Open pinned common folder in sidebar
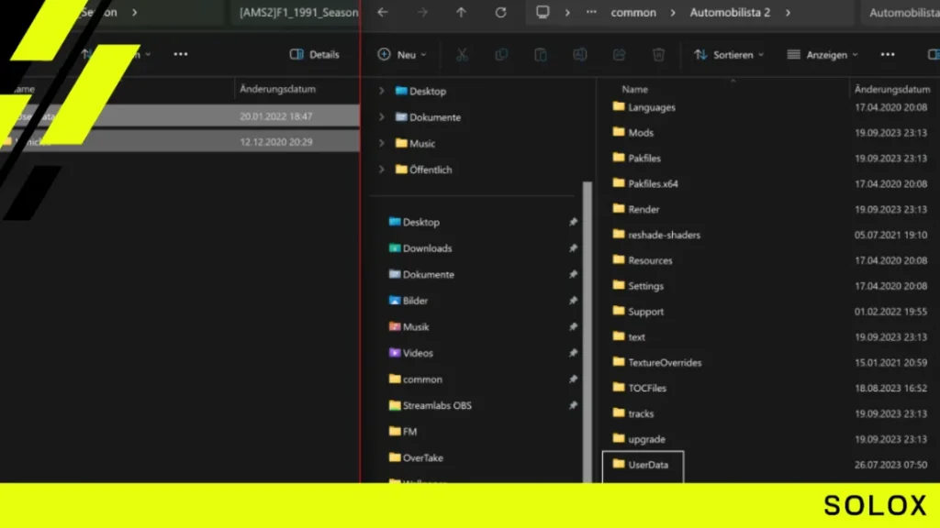 pos(416,379)
